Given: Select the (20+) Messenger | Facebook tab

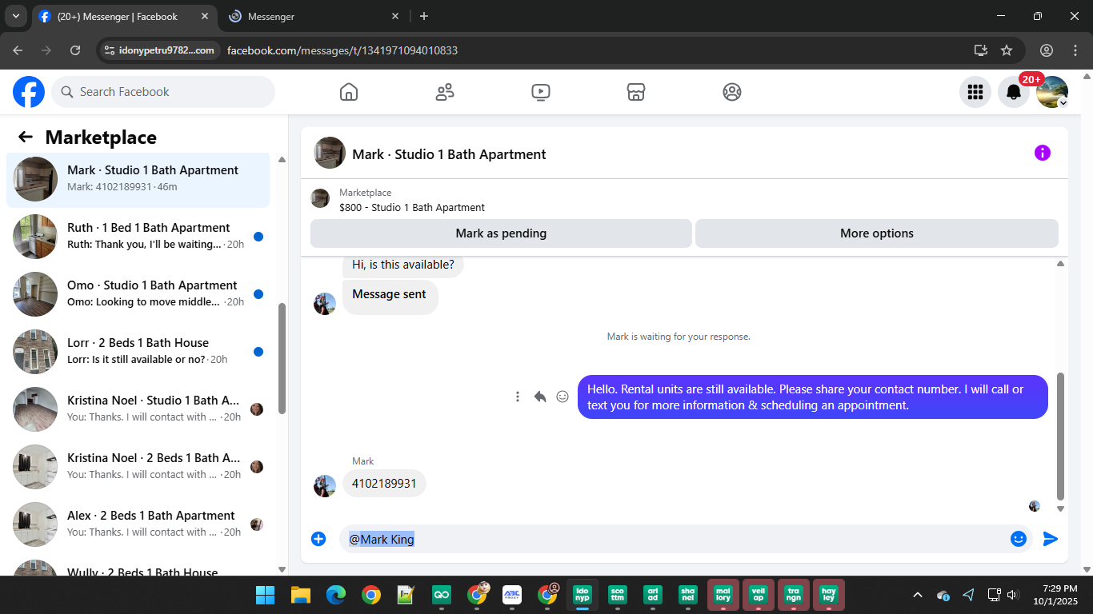Looking at the screenshot, I should [123, 16].
